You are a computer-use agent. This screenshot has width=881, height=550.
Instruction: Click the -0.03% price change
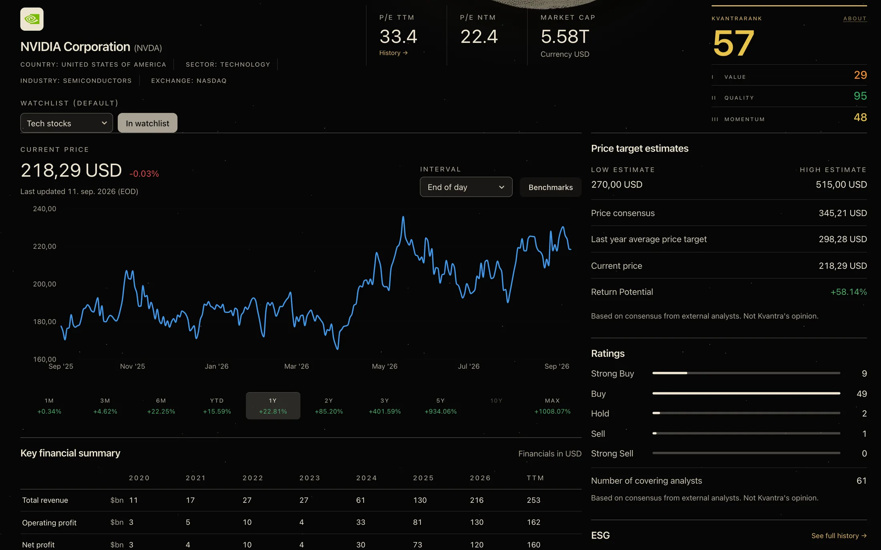(x=144, y=174)
